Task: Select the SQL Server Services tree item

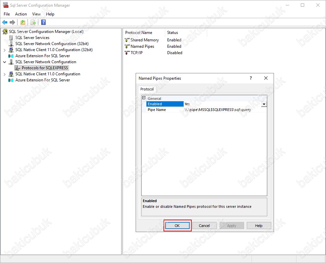Action: point(33,38)
